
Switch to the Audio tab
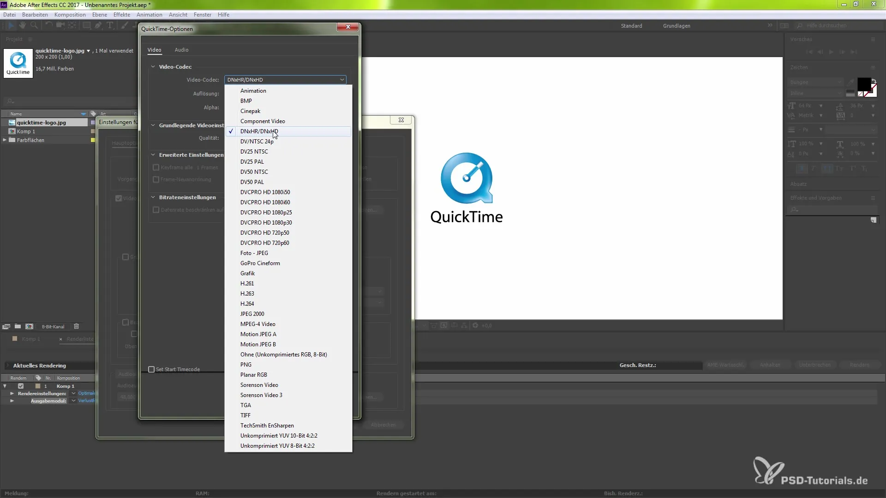(181, 50)
